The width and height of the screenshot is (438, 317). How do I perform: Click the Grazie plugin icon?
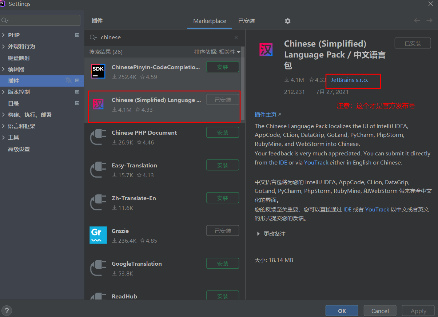[x=98, y=235]
